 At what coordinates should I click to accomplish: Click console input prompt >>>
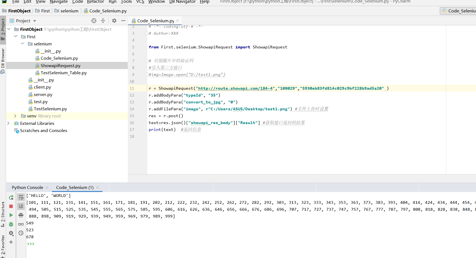pos(31,244)
